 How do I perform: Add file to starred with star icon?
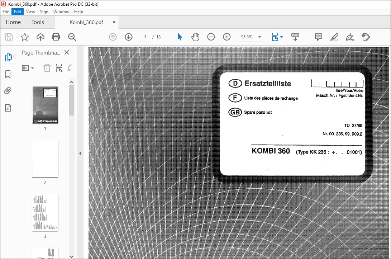[x=24, y=37]
